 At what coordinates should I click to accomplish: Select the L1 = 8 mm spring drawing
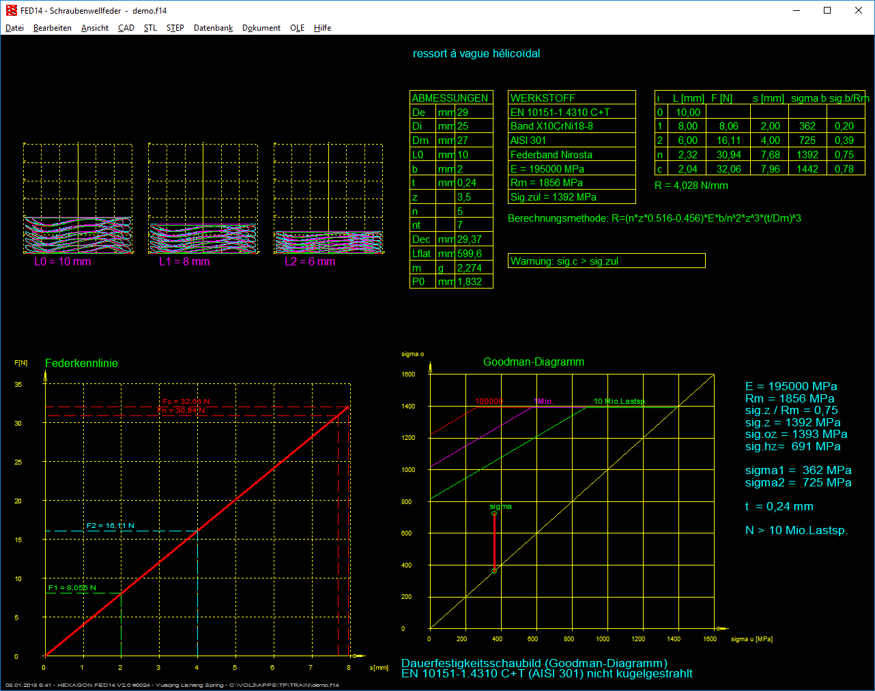pos(203,238)
